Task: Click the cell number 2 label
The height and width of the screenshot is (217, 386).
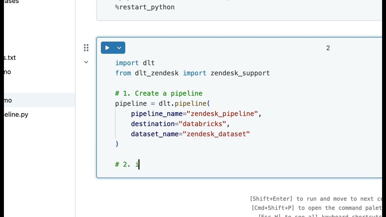Action: tap(328, 48)
